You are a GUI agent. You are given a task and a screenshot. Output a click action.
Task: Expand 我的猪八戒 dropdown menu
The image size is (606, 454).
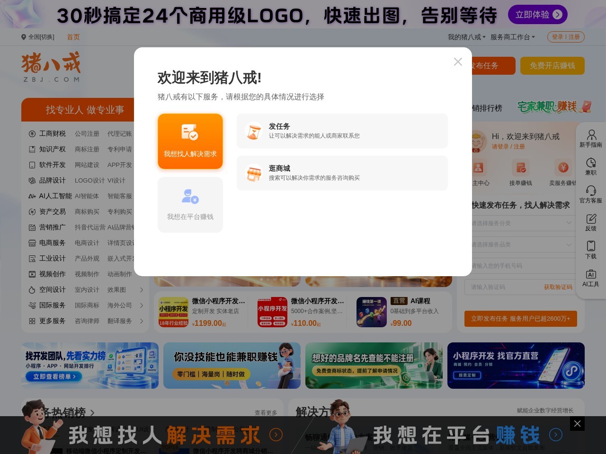tap(466, 37)
